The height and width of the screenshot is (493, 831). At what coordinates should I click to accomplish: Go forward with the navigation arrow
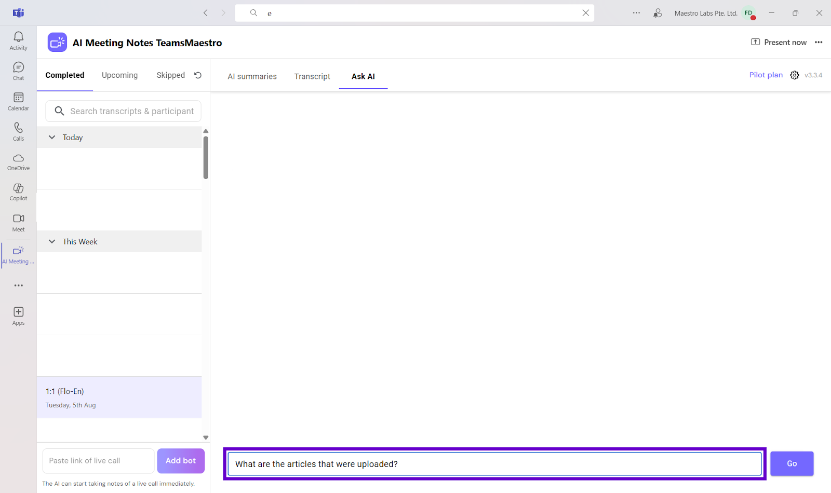223,13
